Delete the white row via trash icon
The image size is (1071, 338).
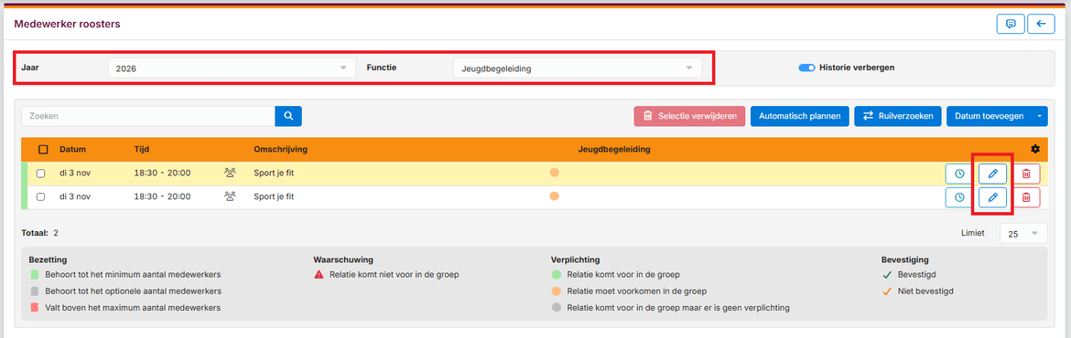pos(1026,197)
